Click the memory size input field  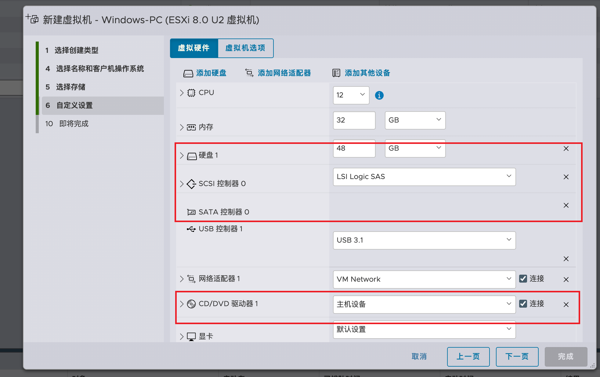click(354, 120)
